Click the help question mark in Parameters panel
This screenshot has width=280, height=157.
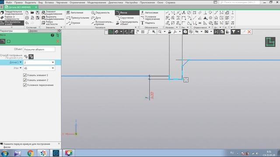(52, 35)
